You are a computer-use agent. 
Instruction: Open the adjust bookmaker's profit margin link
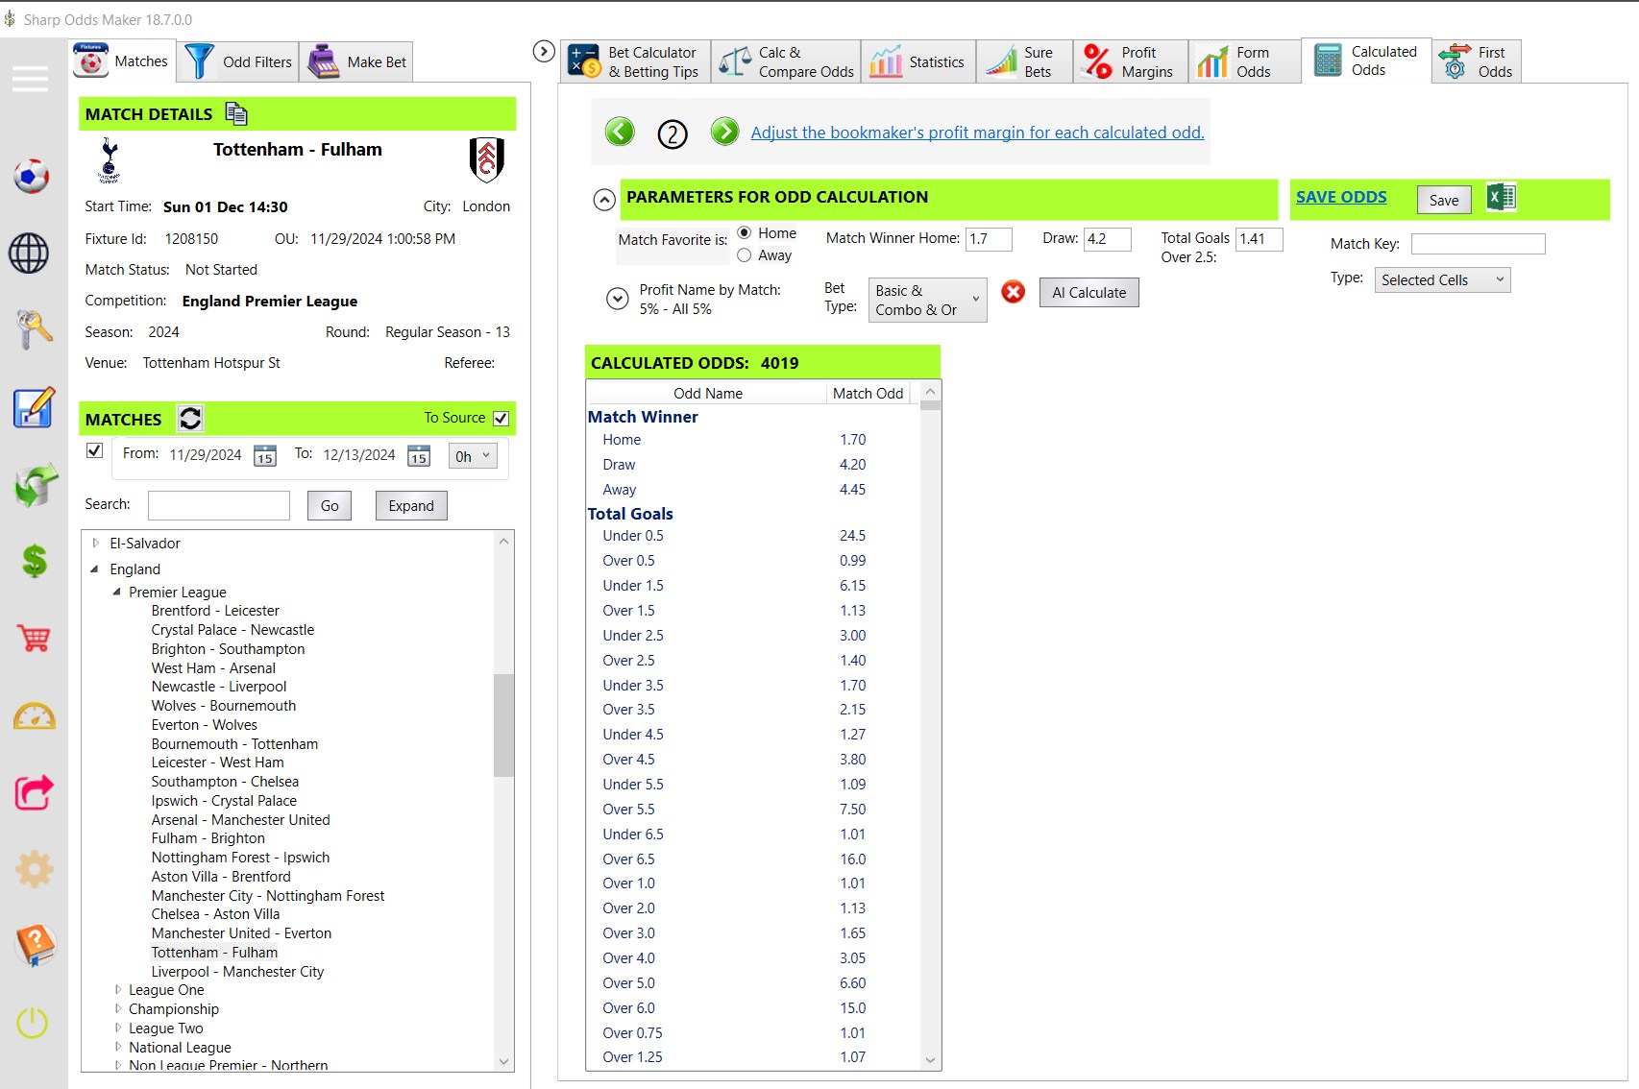(977, 133)
